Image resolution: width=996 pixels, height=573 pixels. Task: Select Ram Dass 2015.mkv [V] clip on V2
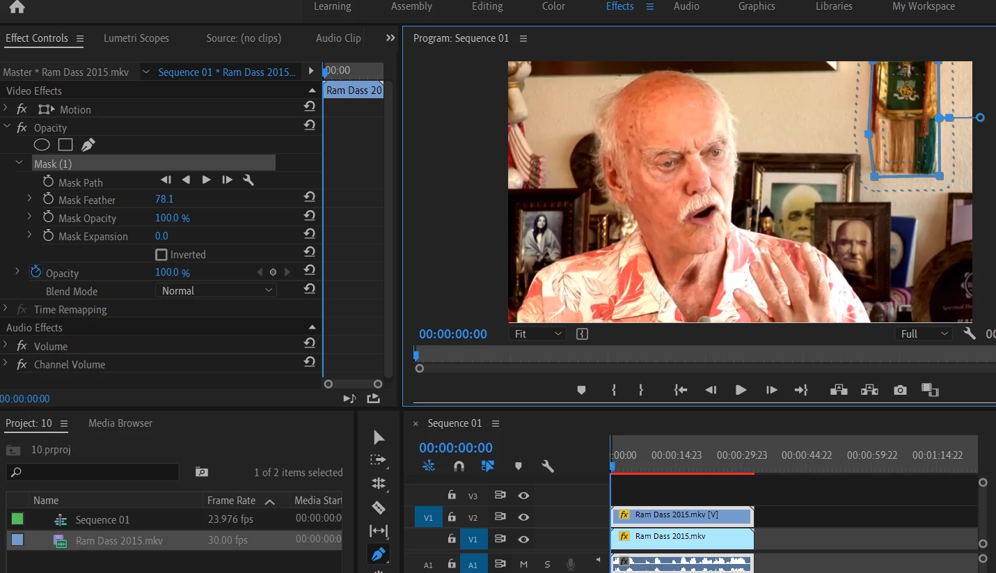click(x=682, y=515)
